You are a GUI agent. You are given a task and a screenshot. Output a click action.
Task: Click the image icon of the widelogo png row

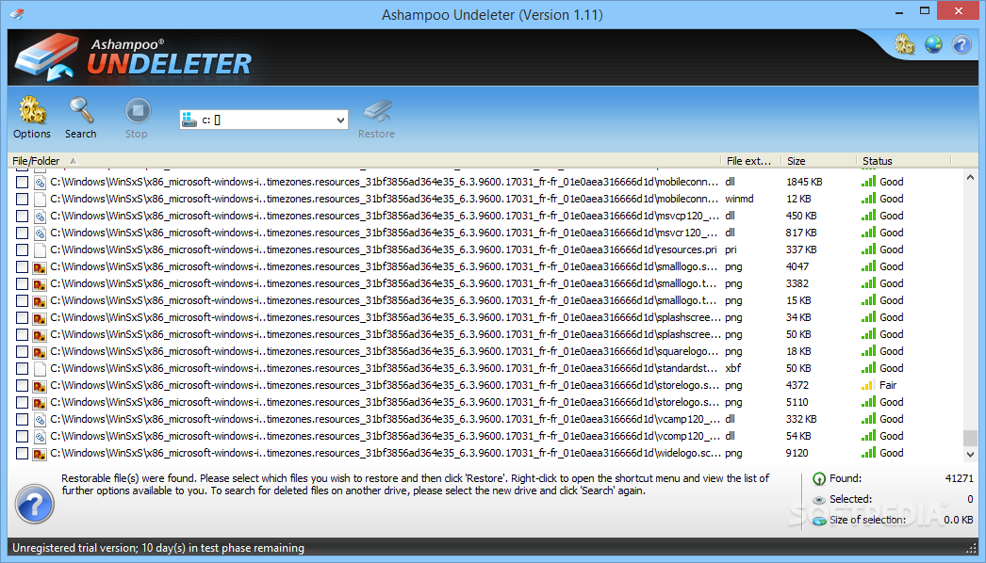[x=40, y=453]
